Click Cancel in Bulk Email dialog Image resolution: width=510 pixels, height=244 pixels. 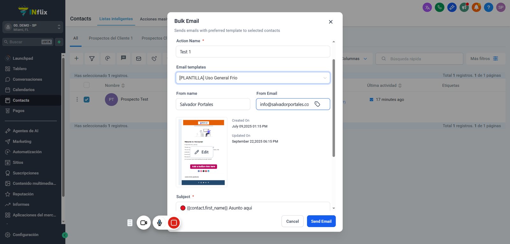293,221
